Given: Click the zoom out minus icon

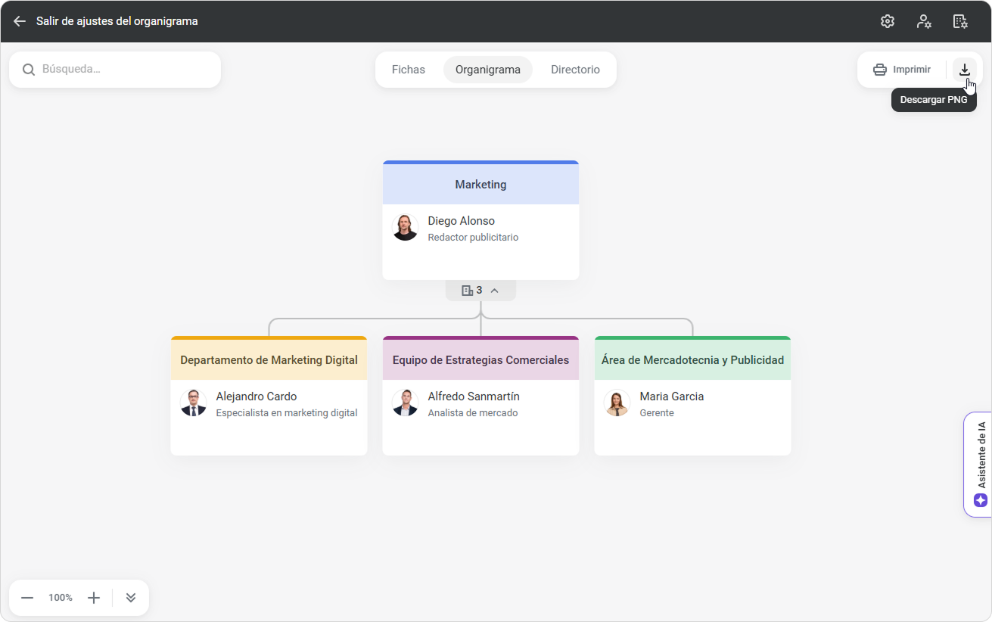Looking at the screenshot, I should point(27,598).
